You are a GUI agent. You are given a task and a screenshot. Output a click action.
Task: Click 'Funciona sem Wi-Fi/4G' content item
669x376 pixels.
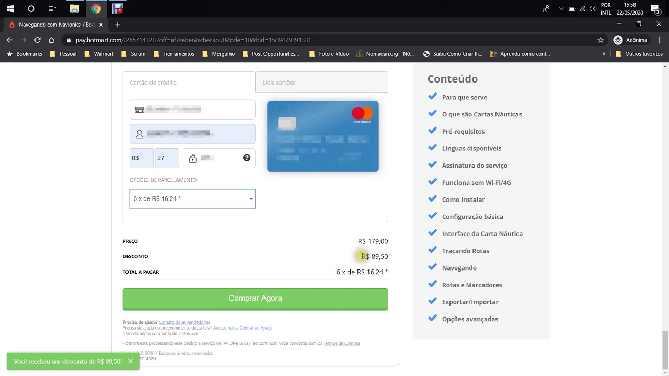pos(476,183)
